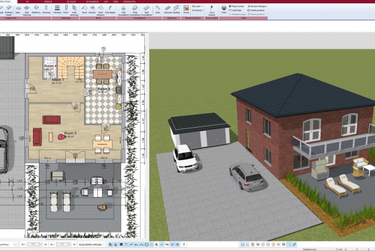The width and height of the screenshot is (375, 251).
Task: Click the dx value input field
Action: (x=33, y=244)
